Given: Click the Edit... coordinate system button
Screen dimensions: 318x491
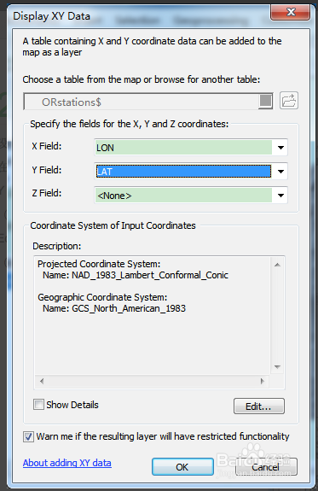Looking at the screenshot, I should click(x=259, y=406).
